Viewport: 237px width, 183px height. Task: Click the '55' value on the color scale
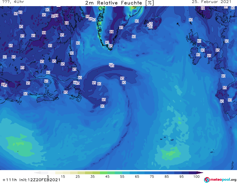(122, 177)
